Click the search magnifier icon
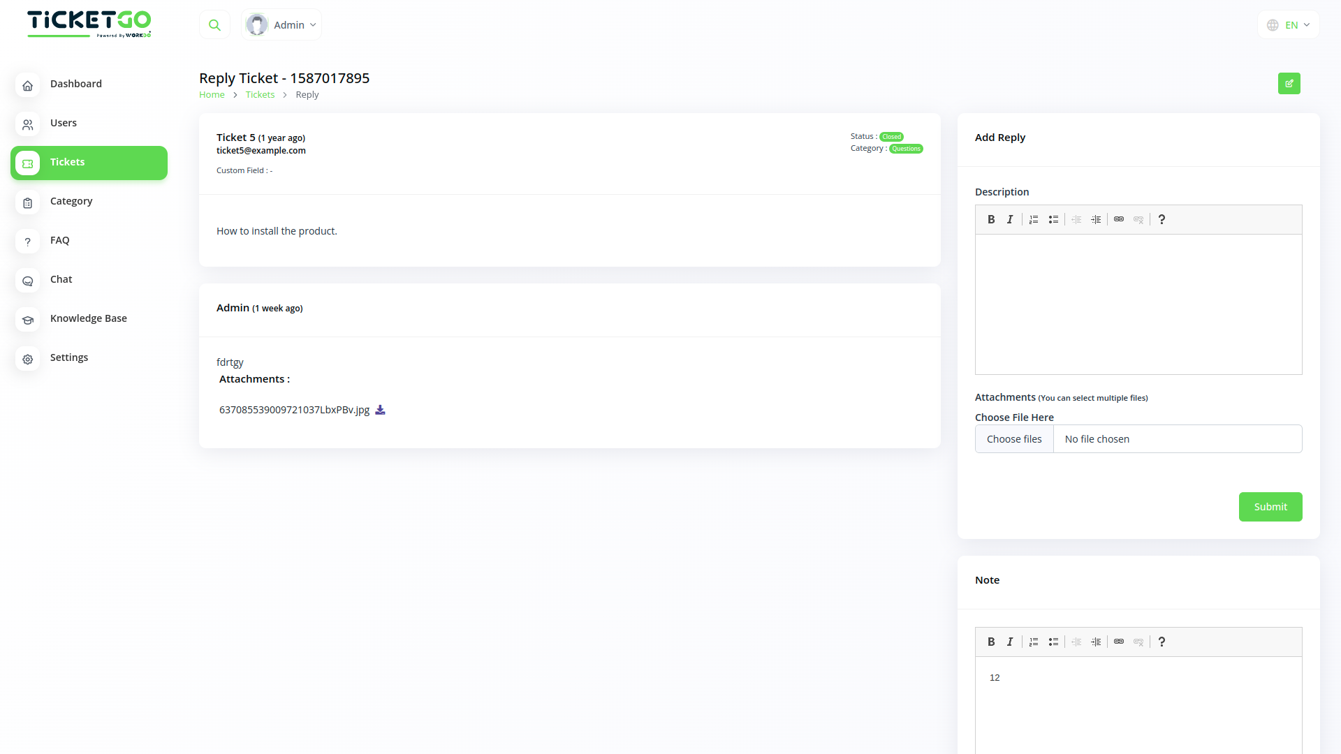 pyautogui.click(x=214, y=25)
